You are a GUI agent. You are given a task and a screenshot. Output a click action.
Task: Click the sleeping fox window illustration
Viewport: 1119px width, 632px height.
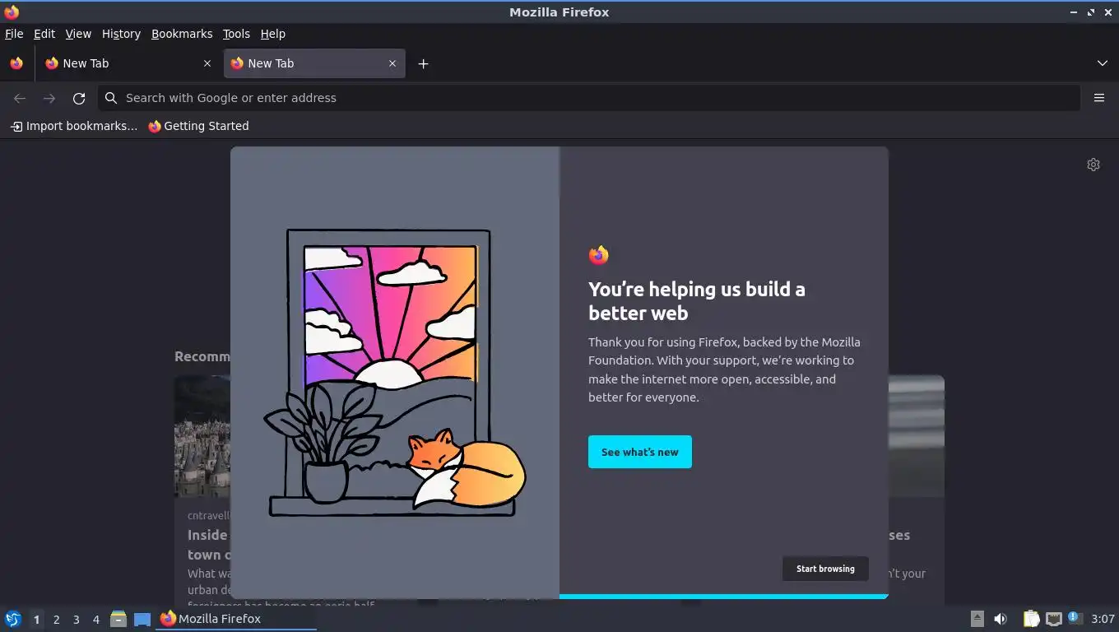pyautogui.click(x=395, y=374)
